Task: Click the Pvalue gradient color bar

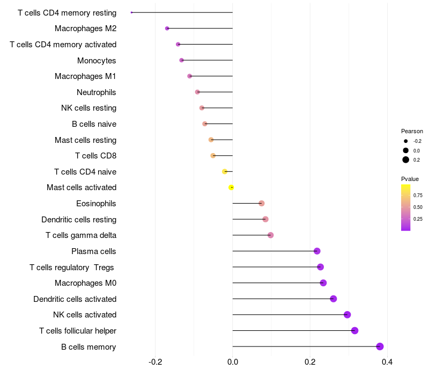Action: [406, 207]
